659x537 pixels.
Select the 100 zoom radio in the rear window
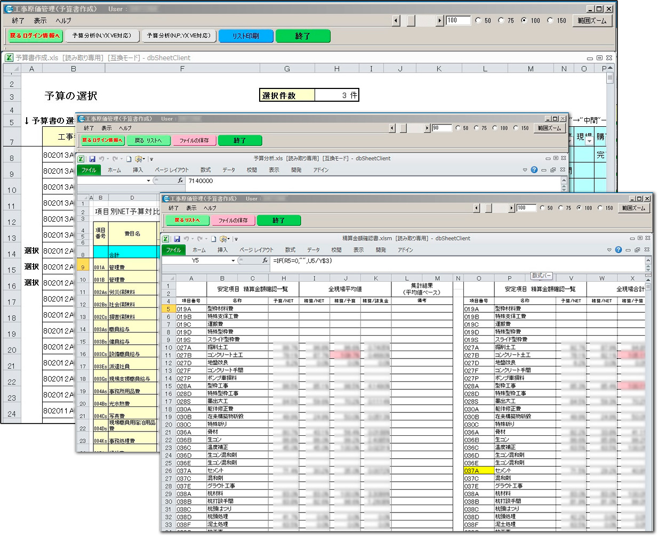(x=524, y=20)
